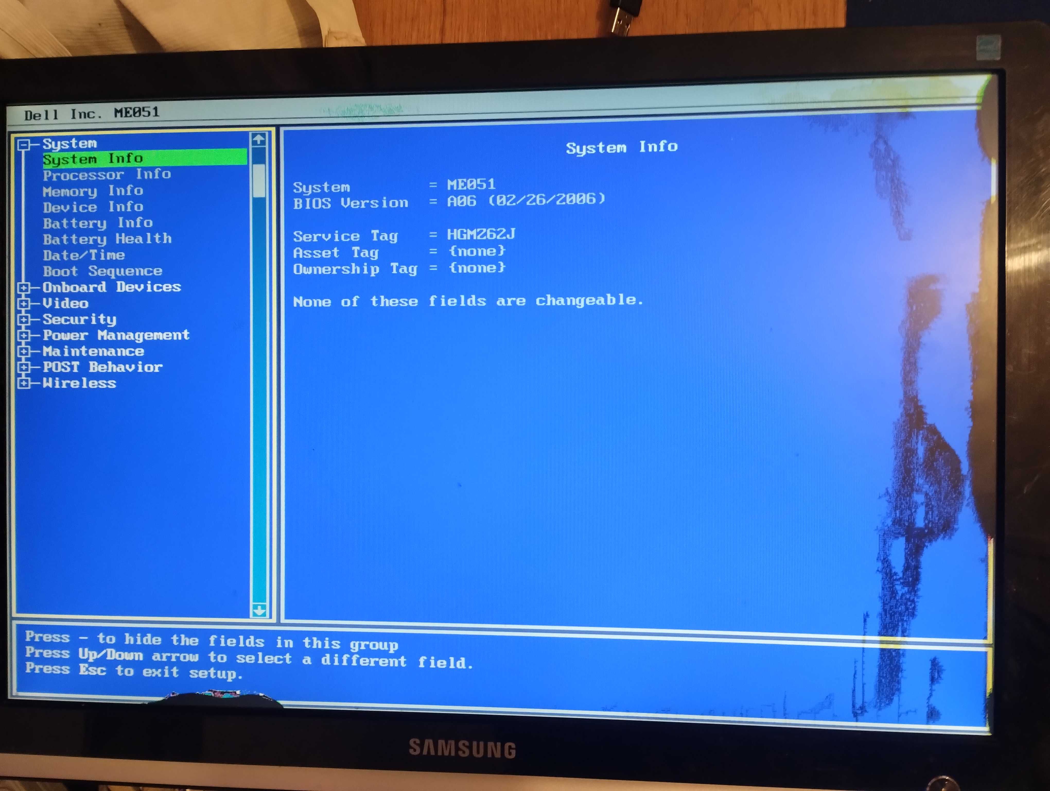
Task: Open the Date/Time entry
Action: click(84, 255)
